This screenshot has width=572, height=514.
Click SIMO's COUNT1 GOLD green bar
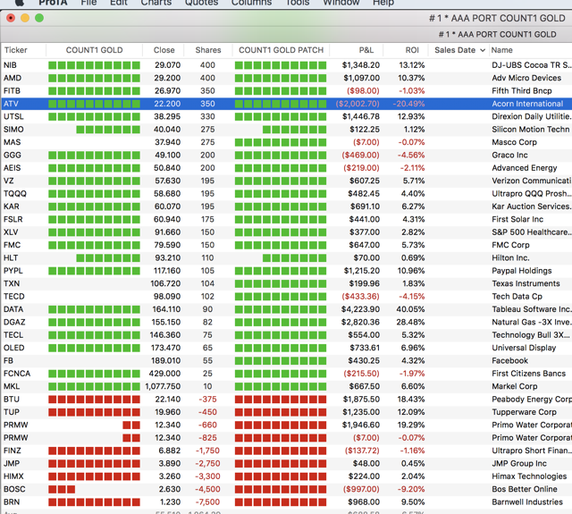[108, 130]
